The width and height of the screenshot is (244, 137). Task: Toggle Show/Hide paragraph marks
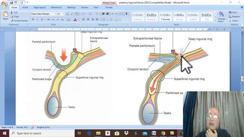point(127,14)
